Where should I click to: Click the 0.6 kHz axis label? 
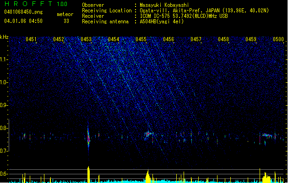point(4,174)
